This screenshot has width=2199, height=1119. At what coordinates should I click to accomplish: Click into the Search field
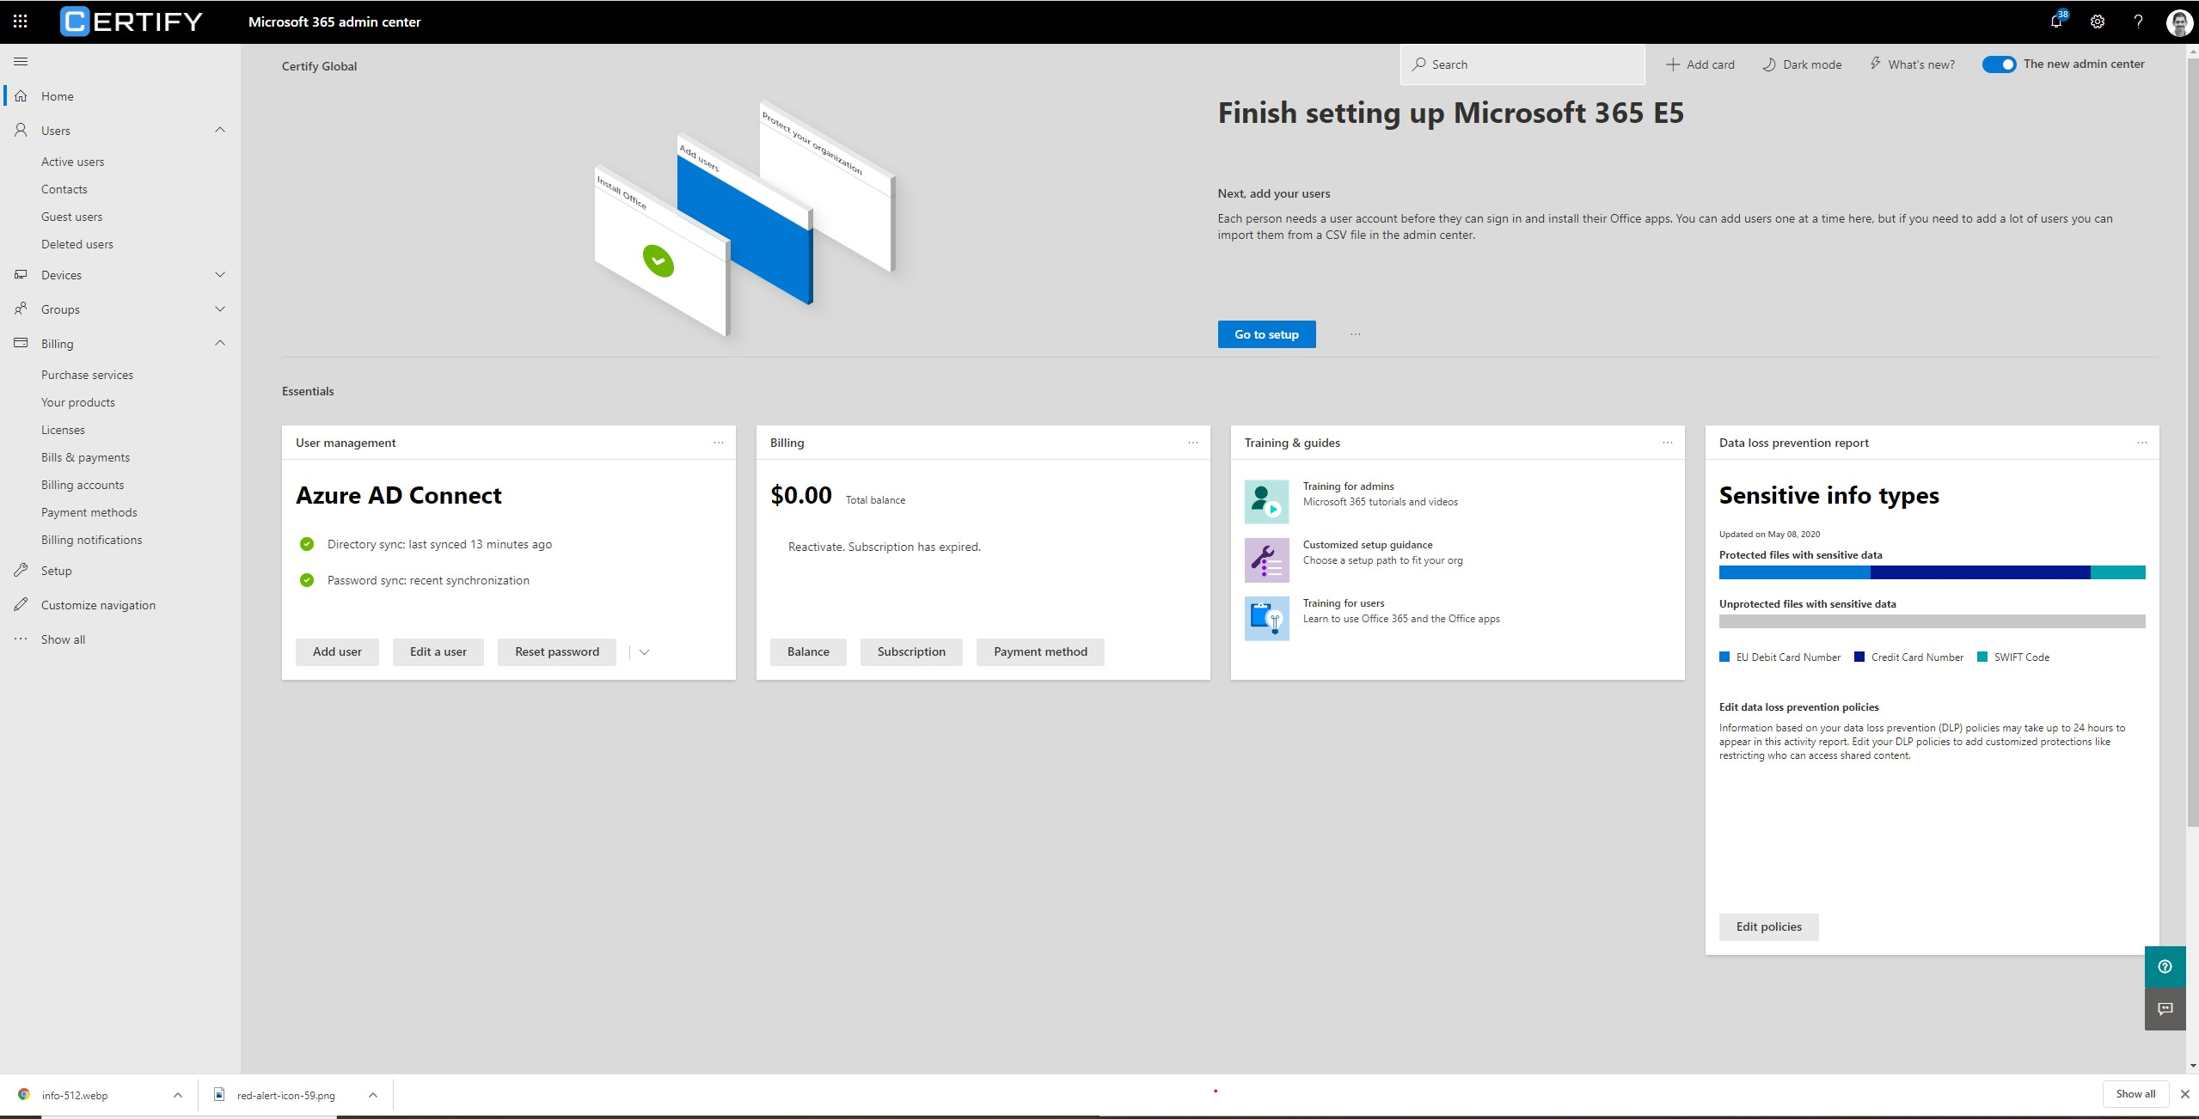pyautogui.click(x=1522, y=64)
